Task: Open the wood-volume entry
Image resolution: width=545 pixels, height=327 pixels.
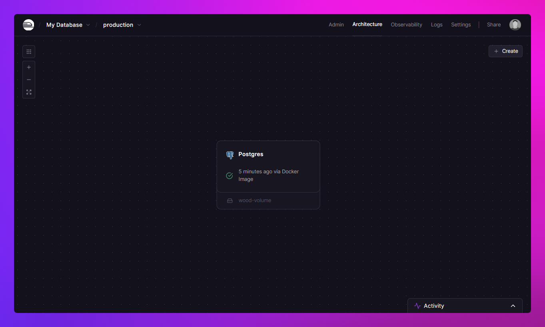Action: pos(268,201)
